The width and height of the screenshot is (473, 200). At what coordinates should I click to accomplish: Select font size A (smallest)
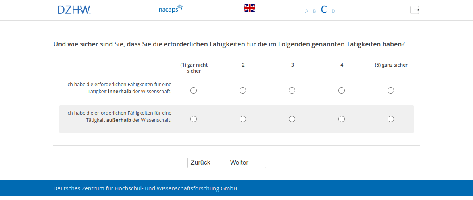[306, 11]
